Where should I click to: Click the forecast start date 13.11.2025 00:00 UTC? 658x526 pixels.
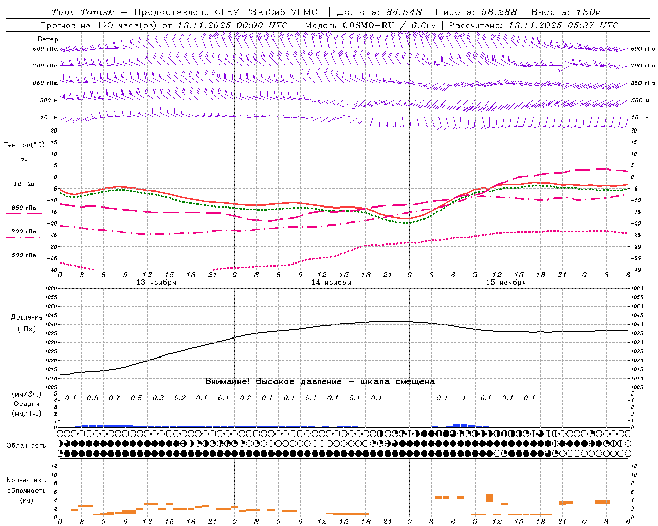[232, 25]
